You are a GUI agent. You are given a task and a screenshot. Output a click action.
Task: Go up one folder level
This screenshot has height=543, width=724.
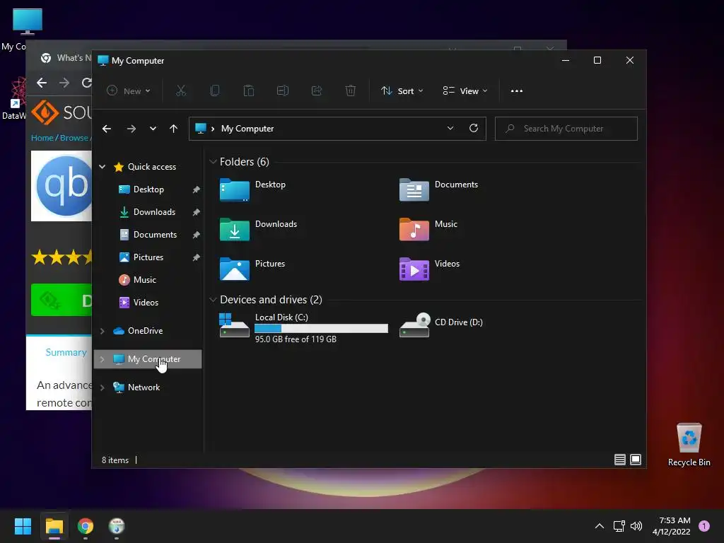pyautogui.click(x=174, y=129)
